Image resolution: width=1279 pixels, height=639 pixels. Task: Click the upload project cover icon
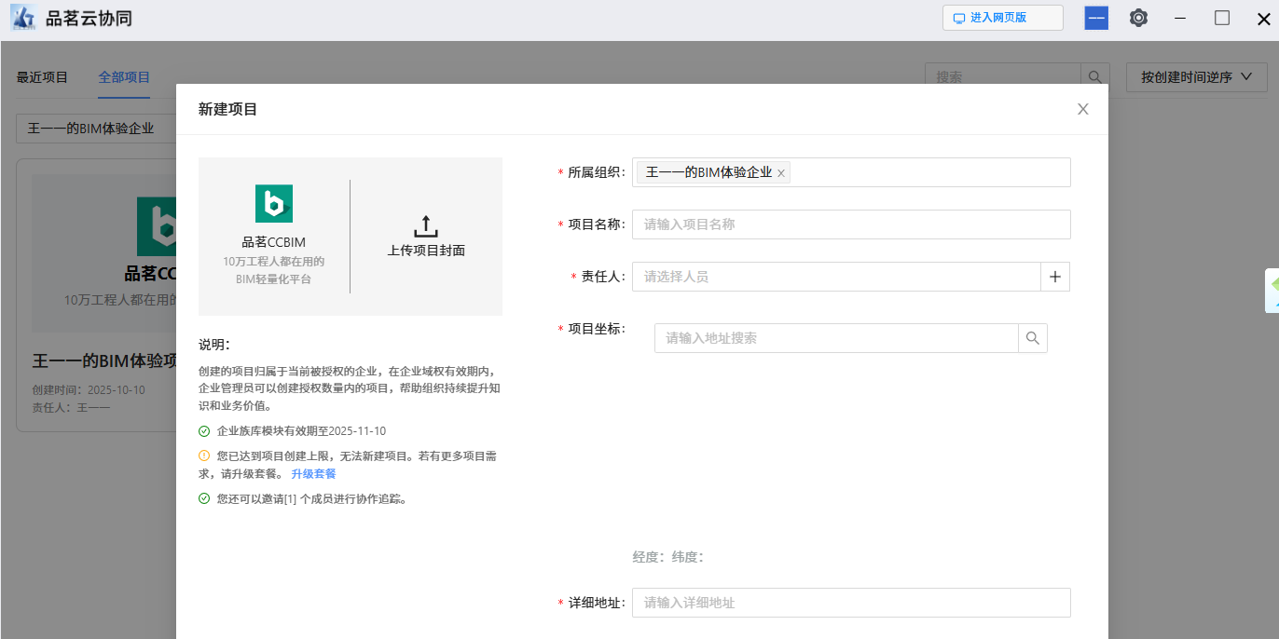click(426, 226)
